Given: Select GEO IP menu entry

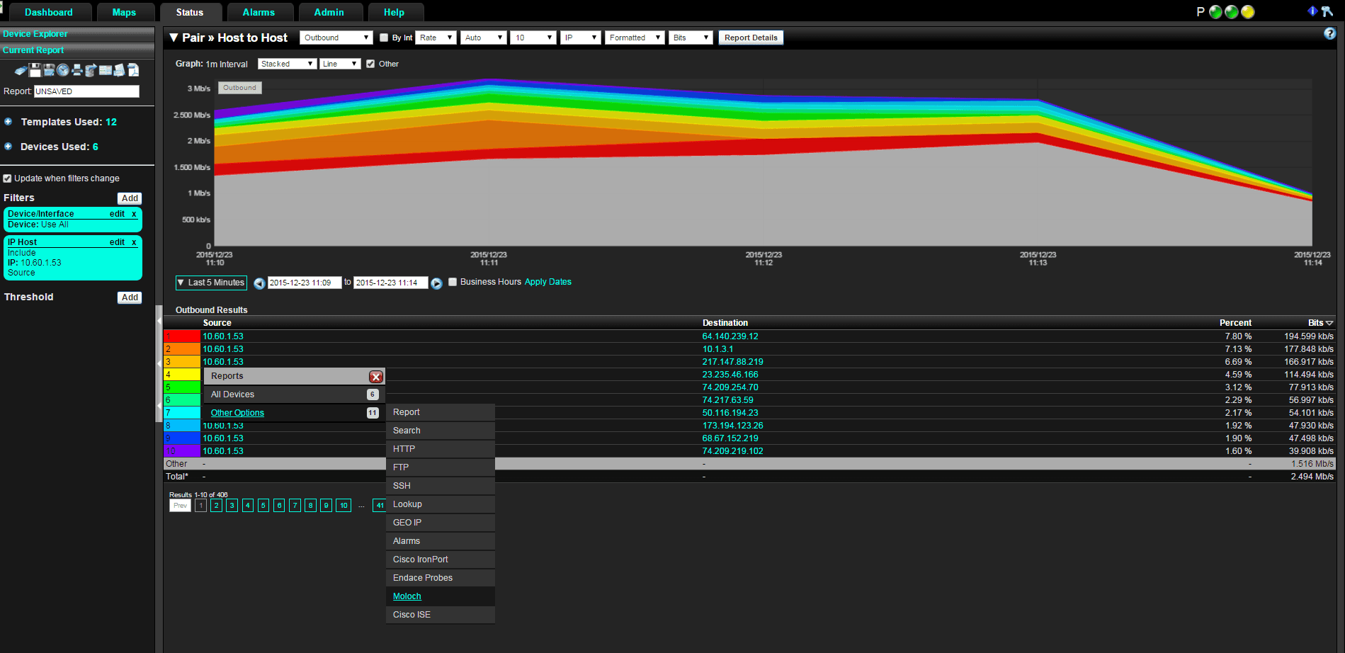Looking at the screenshot, I should (x=441, y=523).
